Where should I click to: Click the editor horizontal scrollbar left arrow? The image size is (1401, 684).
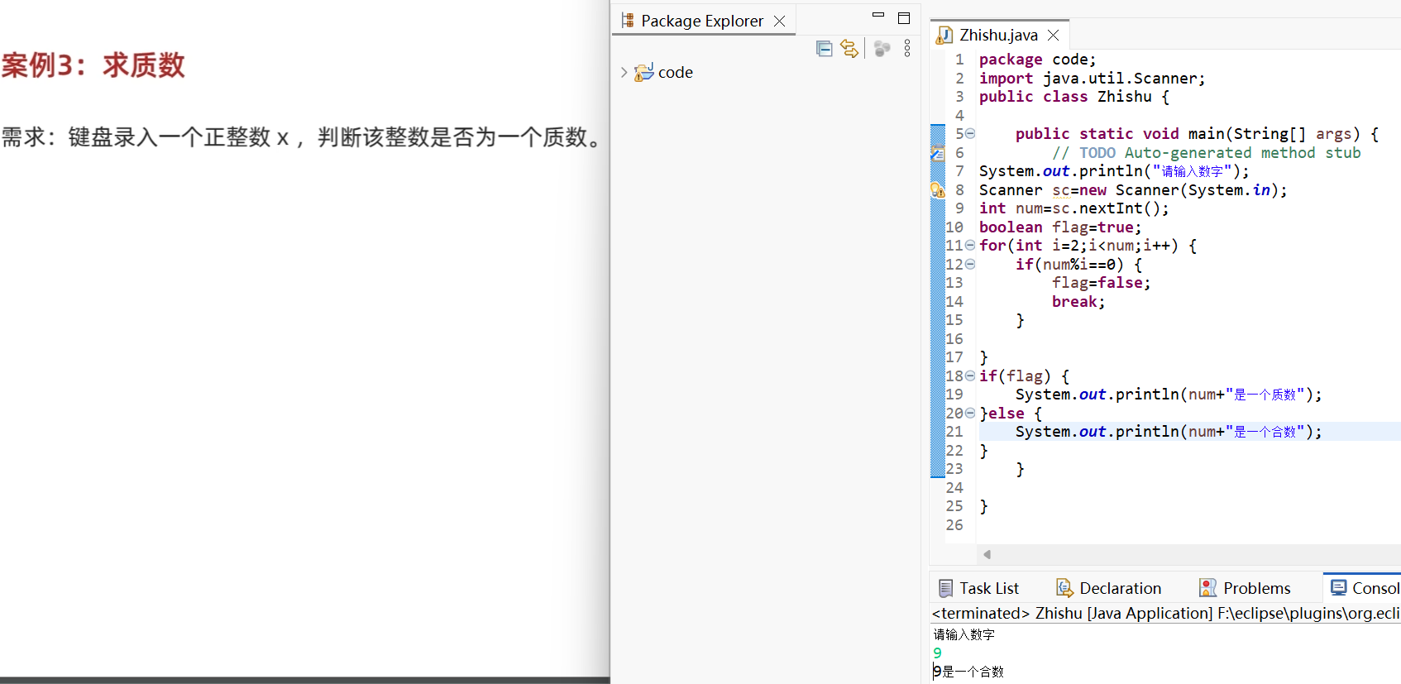tap(987, 554)
